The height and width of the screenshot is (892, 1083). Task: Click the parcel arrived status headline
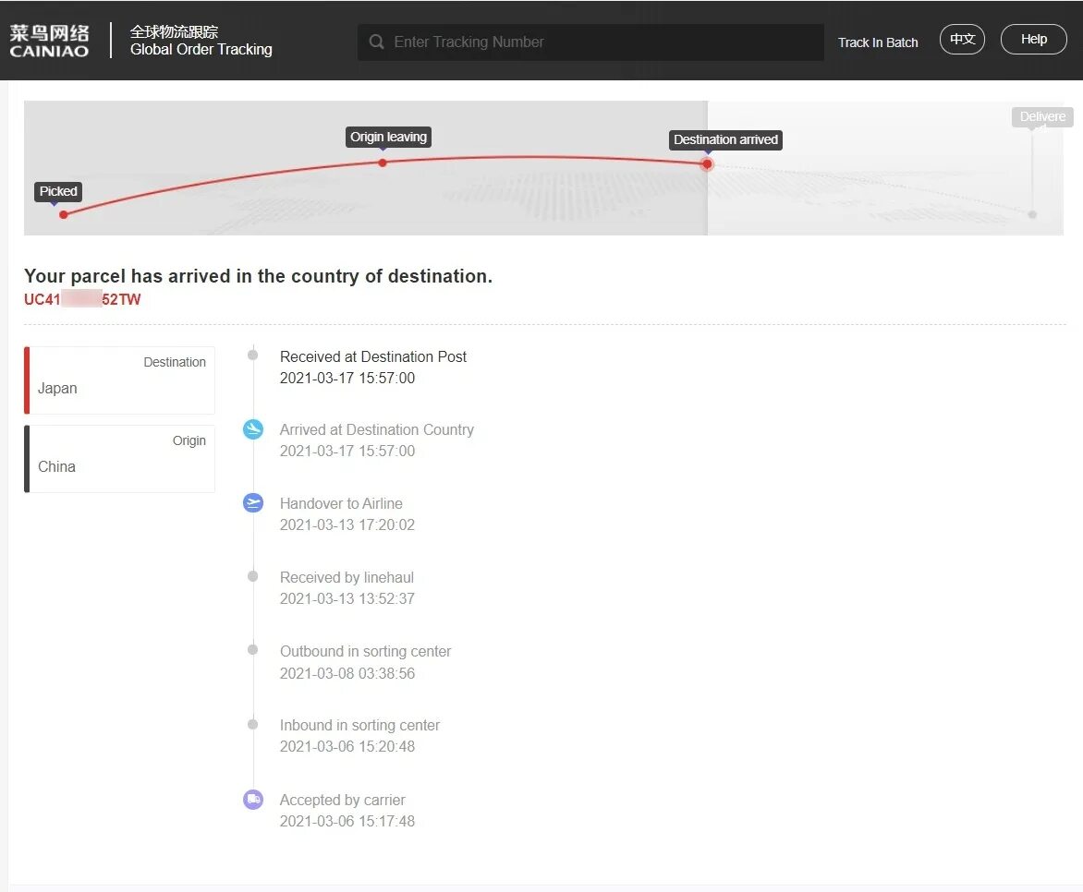pyautogui.click(x=259, y=276)
